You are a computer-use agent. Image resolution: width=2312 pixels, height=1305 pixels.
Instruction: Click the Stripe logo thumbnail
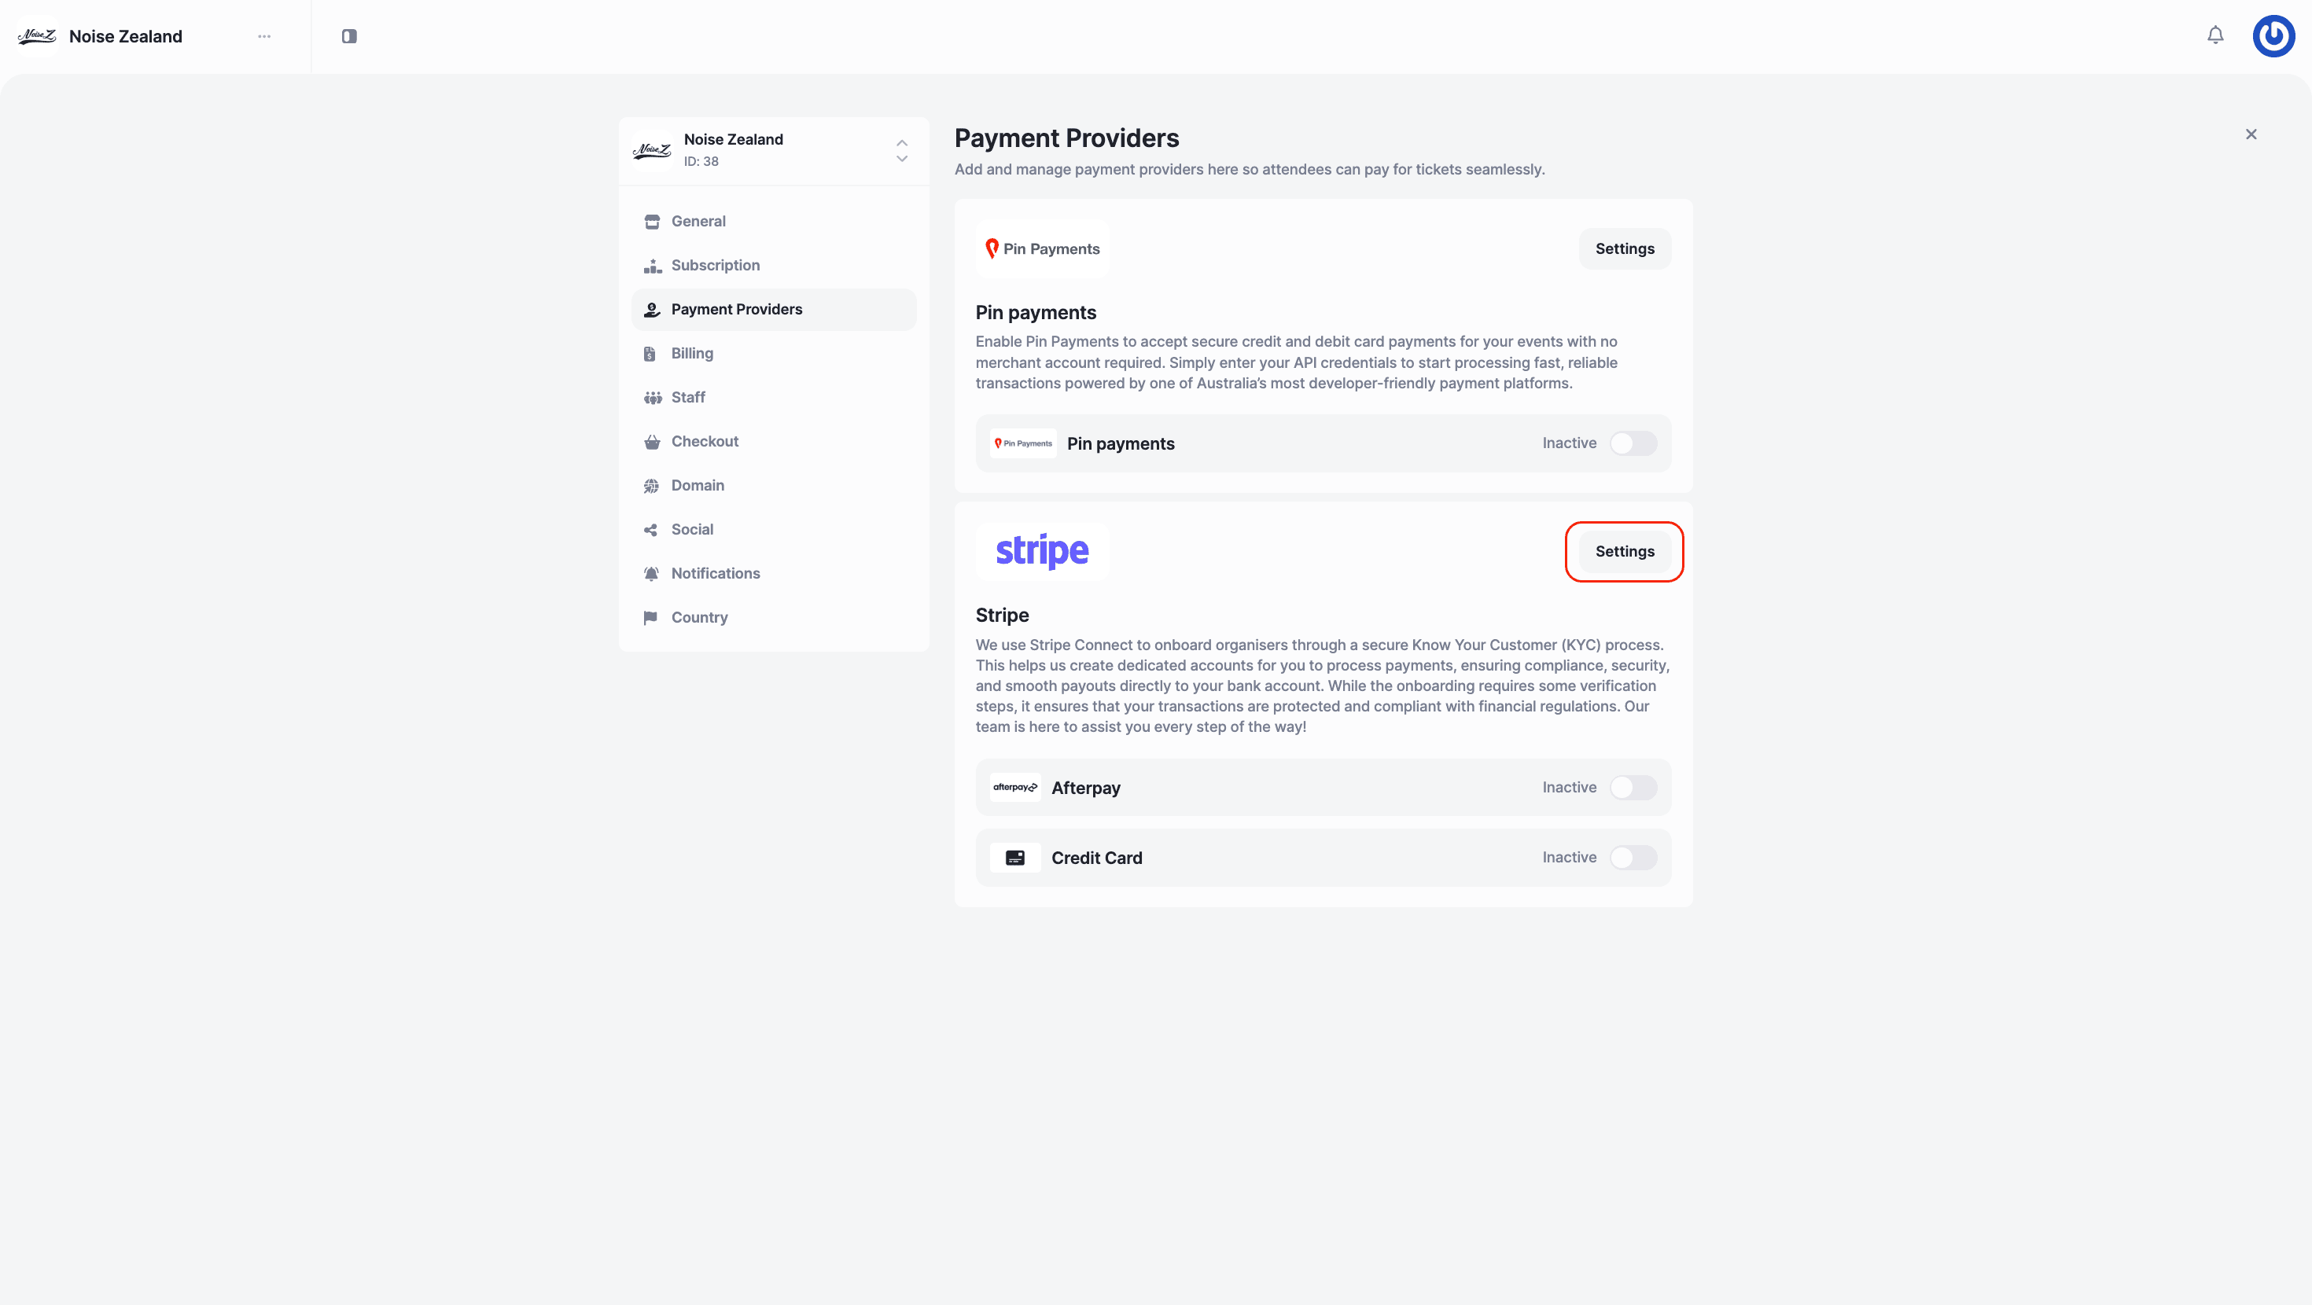tap(1041, 551)
